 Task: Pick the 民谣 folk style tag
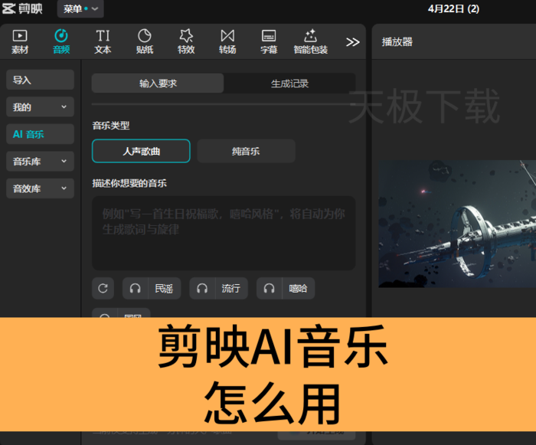[x=152, y=288]
